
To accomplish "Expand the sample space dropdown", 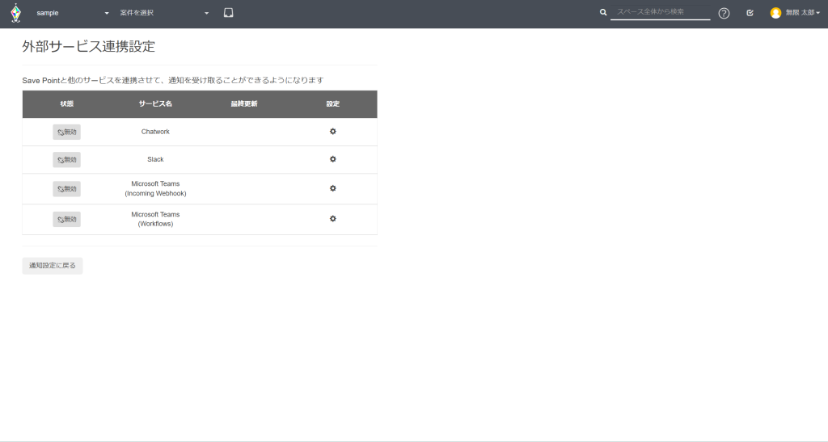I will point(73,14).
